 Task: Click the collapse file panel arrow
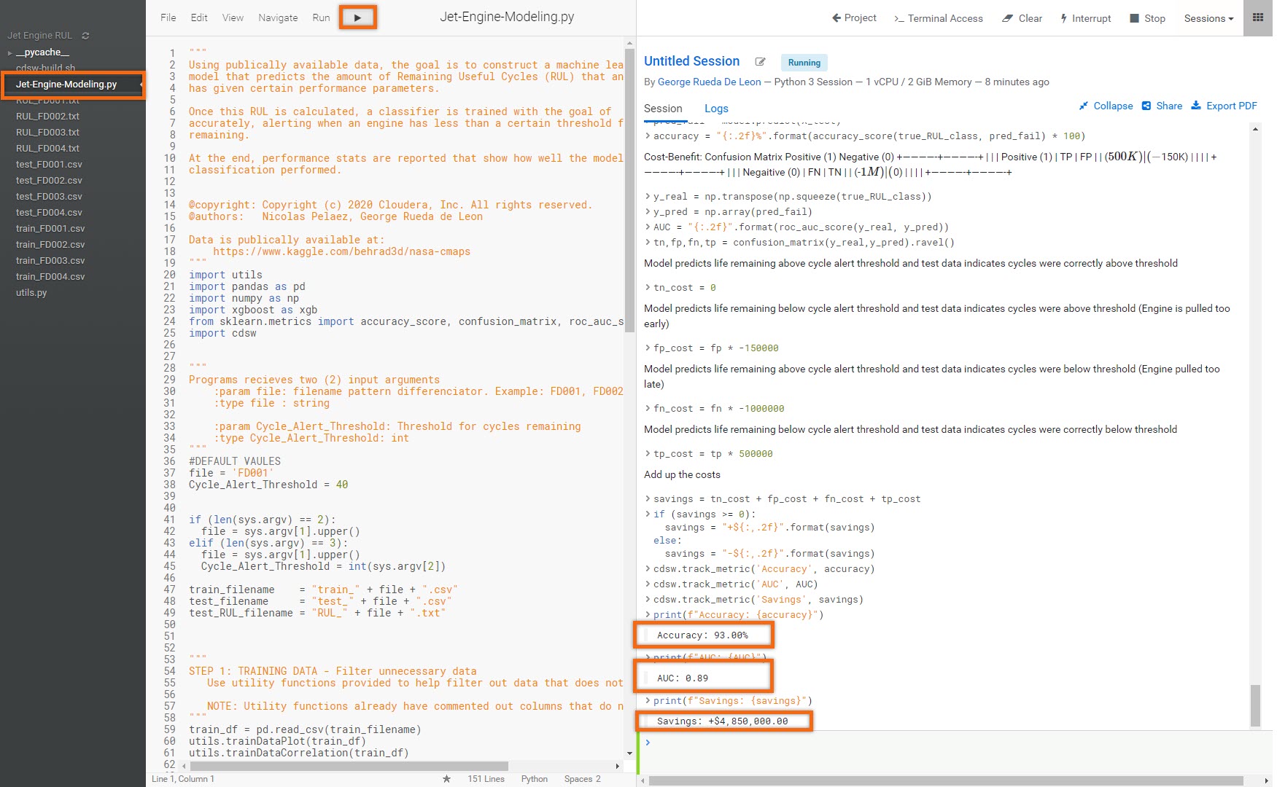[x=141, y=85]
